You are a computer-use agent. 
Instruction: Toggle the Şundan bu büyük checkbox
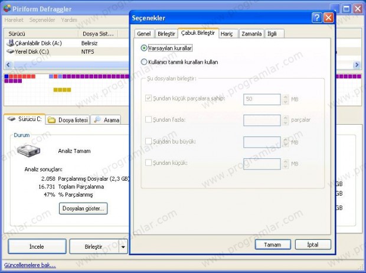(x=148, y=141)
